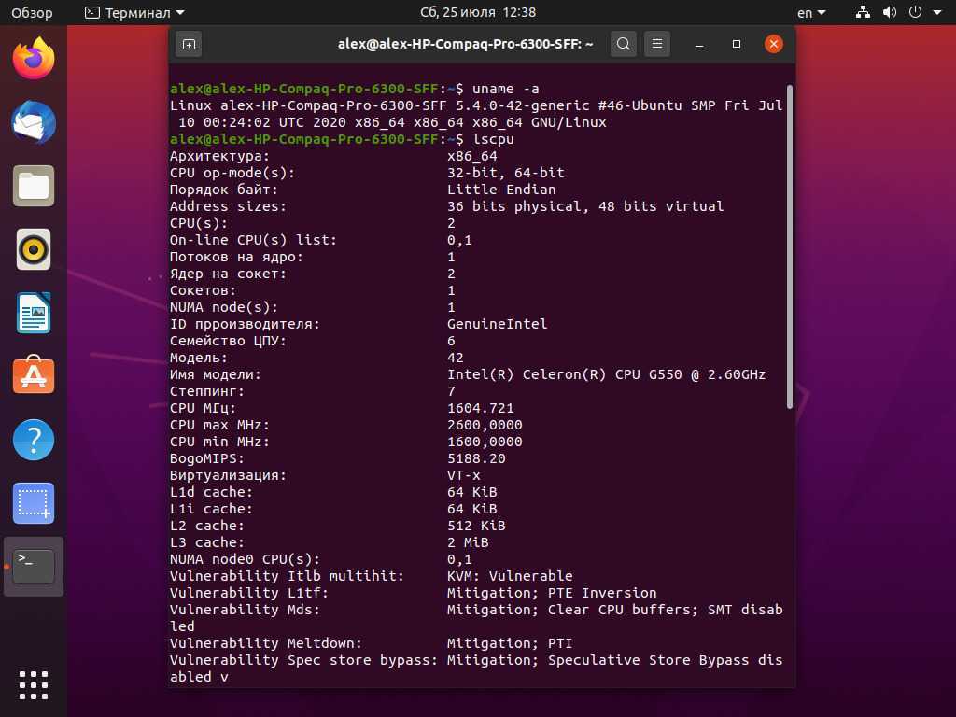Expand the system menu arrow
Image resolution: width=956 pixels, height=717 pixels.
tap(937, 12)
